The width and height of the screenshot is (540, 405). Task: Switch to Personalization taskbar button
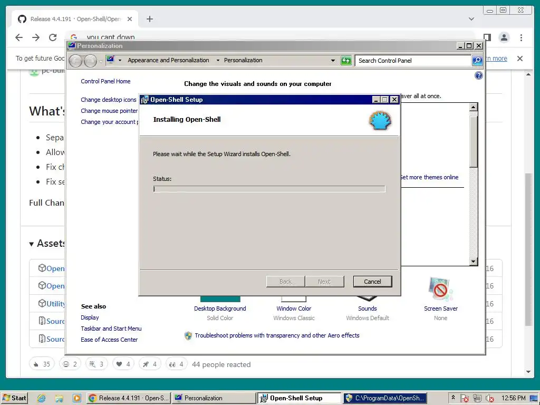point(214,398)
